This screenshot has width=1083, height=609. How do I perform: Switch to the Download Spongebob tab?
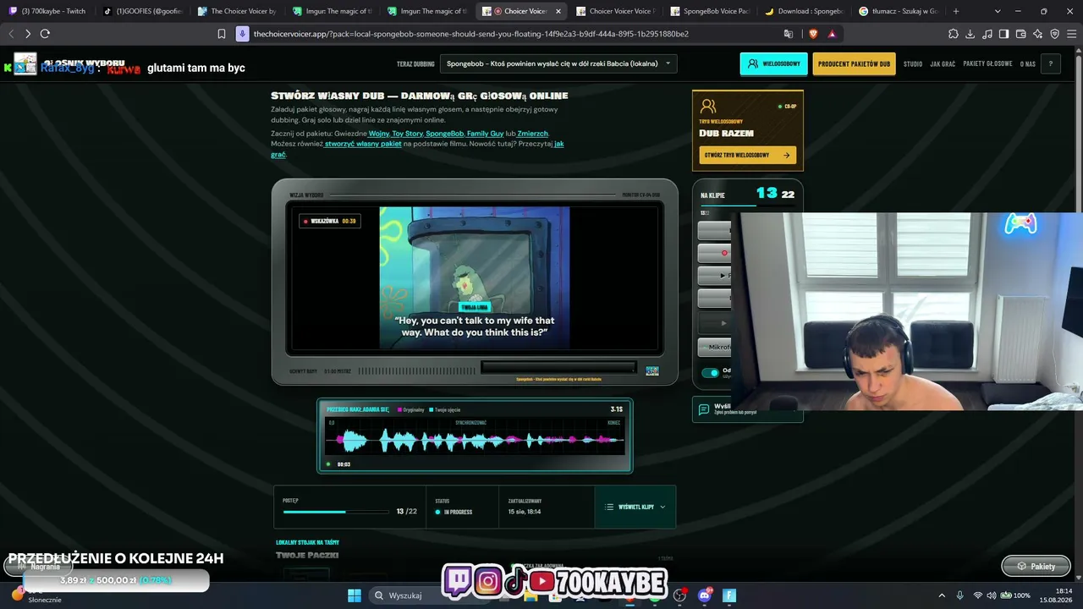(805, 11)
